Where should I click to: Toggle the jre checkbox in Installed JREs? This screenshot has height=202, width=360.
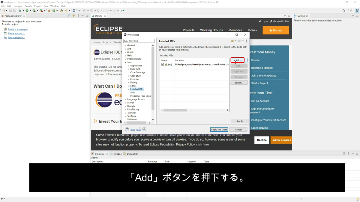point(162,64)
